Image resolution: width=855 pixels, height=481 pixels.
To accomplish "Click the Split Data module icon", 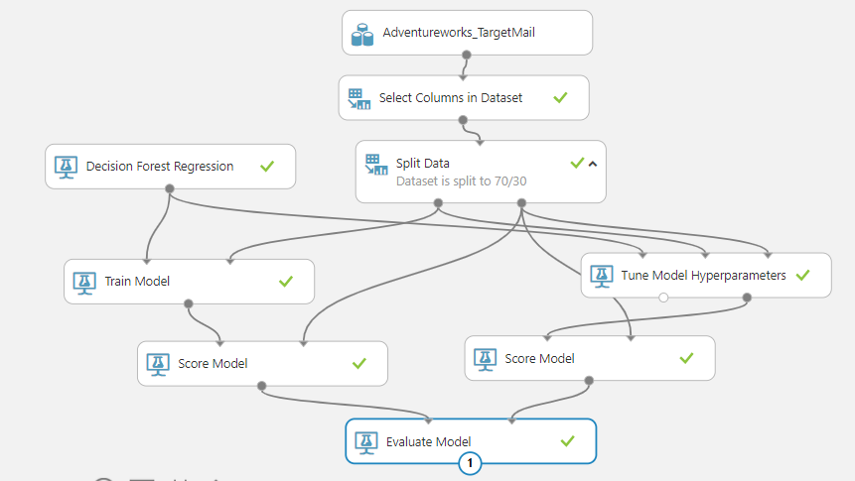I will click(375, 164).
